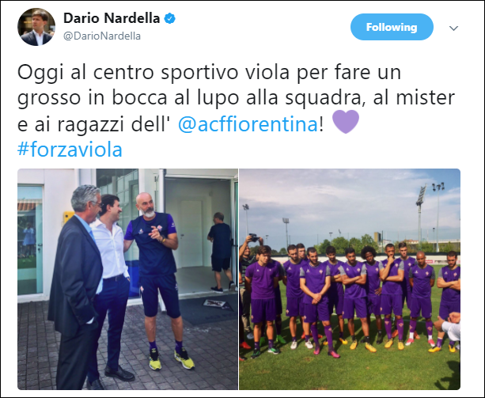Open the @acffiorentina mention link
This screenshot has height=398, width=485.
click(x=248, y=124)
